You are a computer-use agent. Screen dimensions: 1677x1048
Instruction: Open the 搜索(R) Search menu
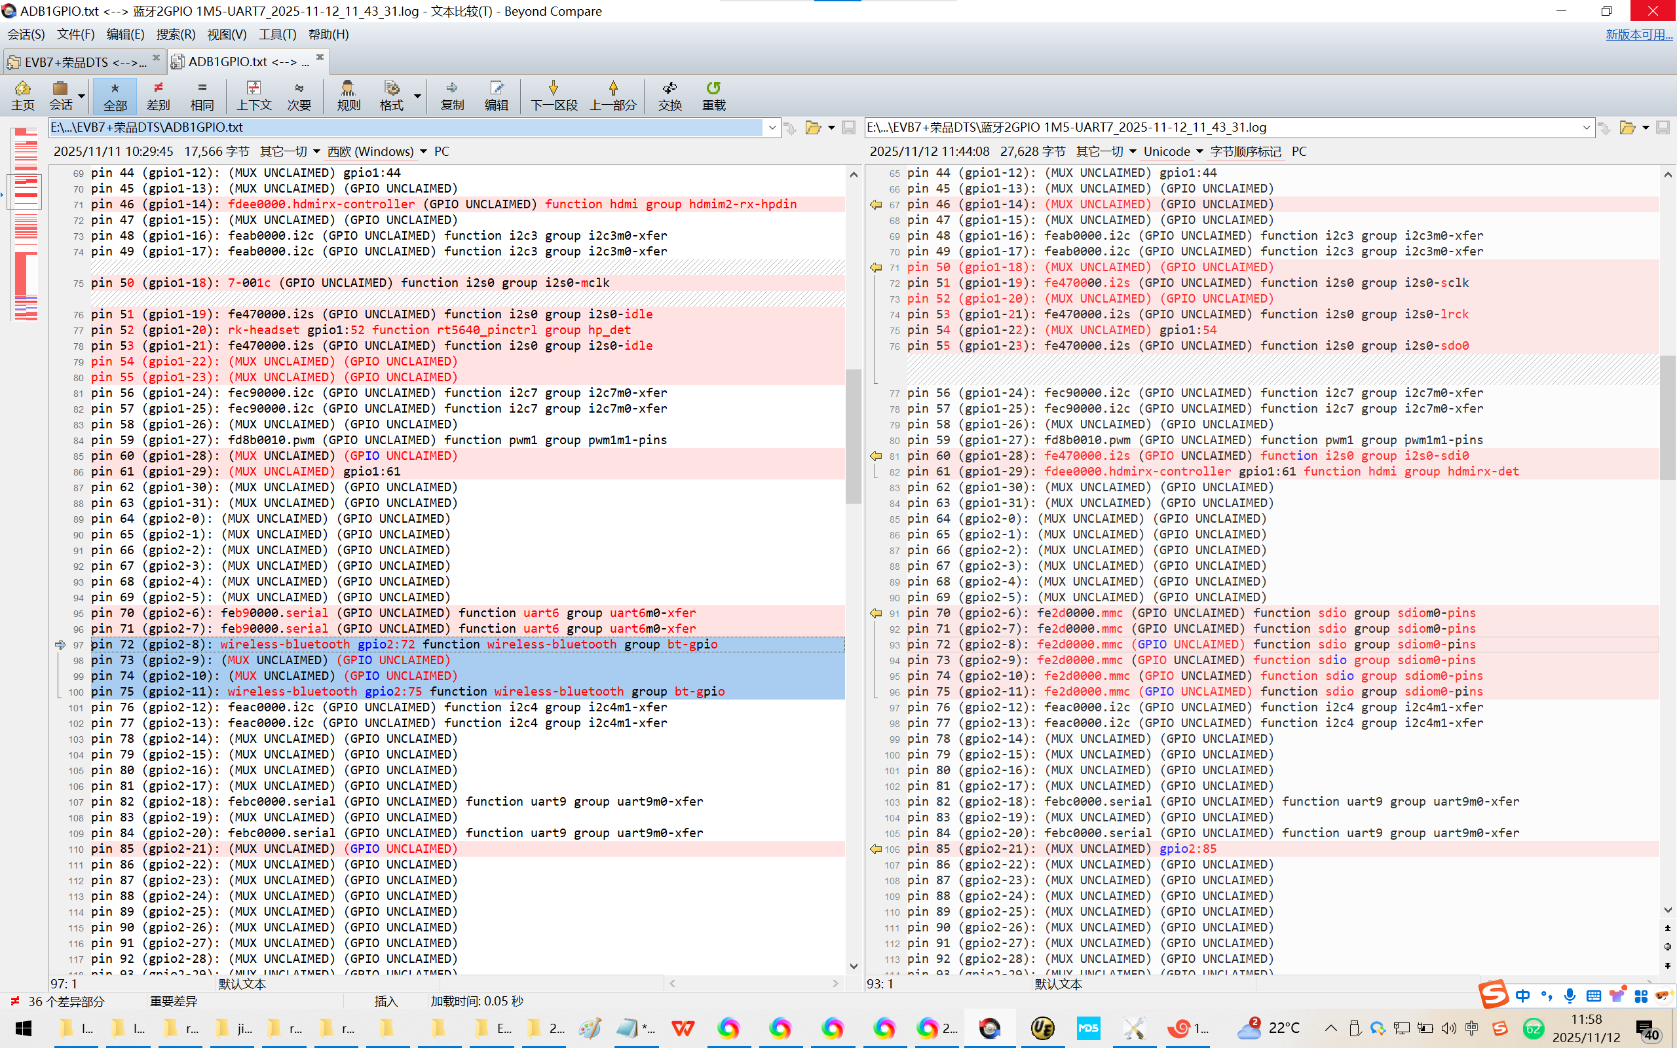(x=176, y=34)
